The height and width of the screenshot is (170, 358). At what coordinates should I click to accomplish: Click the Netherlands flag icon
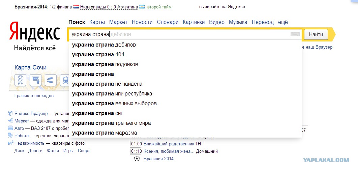76,7
